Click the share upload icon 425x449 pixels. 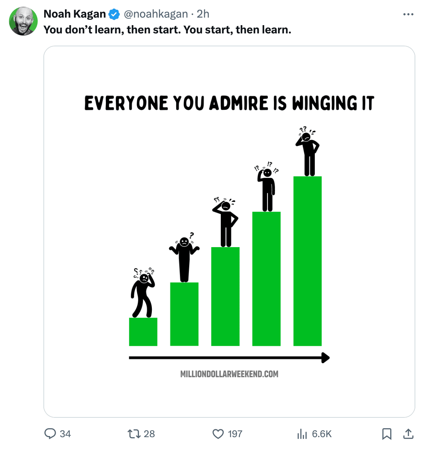pyautogui.click(x=408, y=434)
